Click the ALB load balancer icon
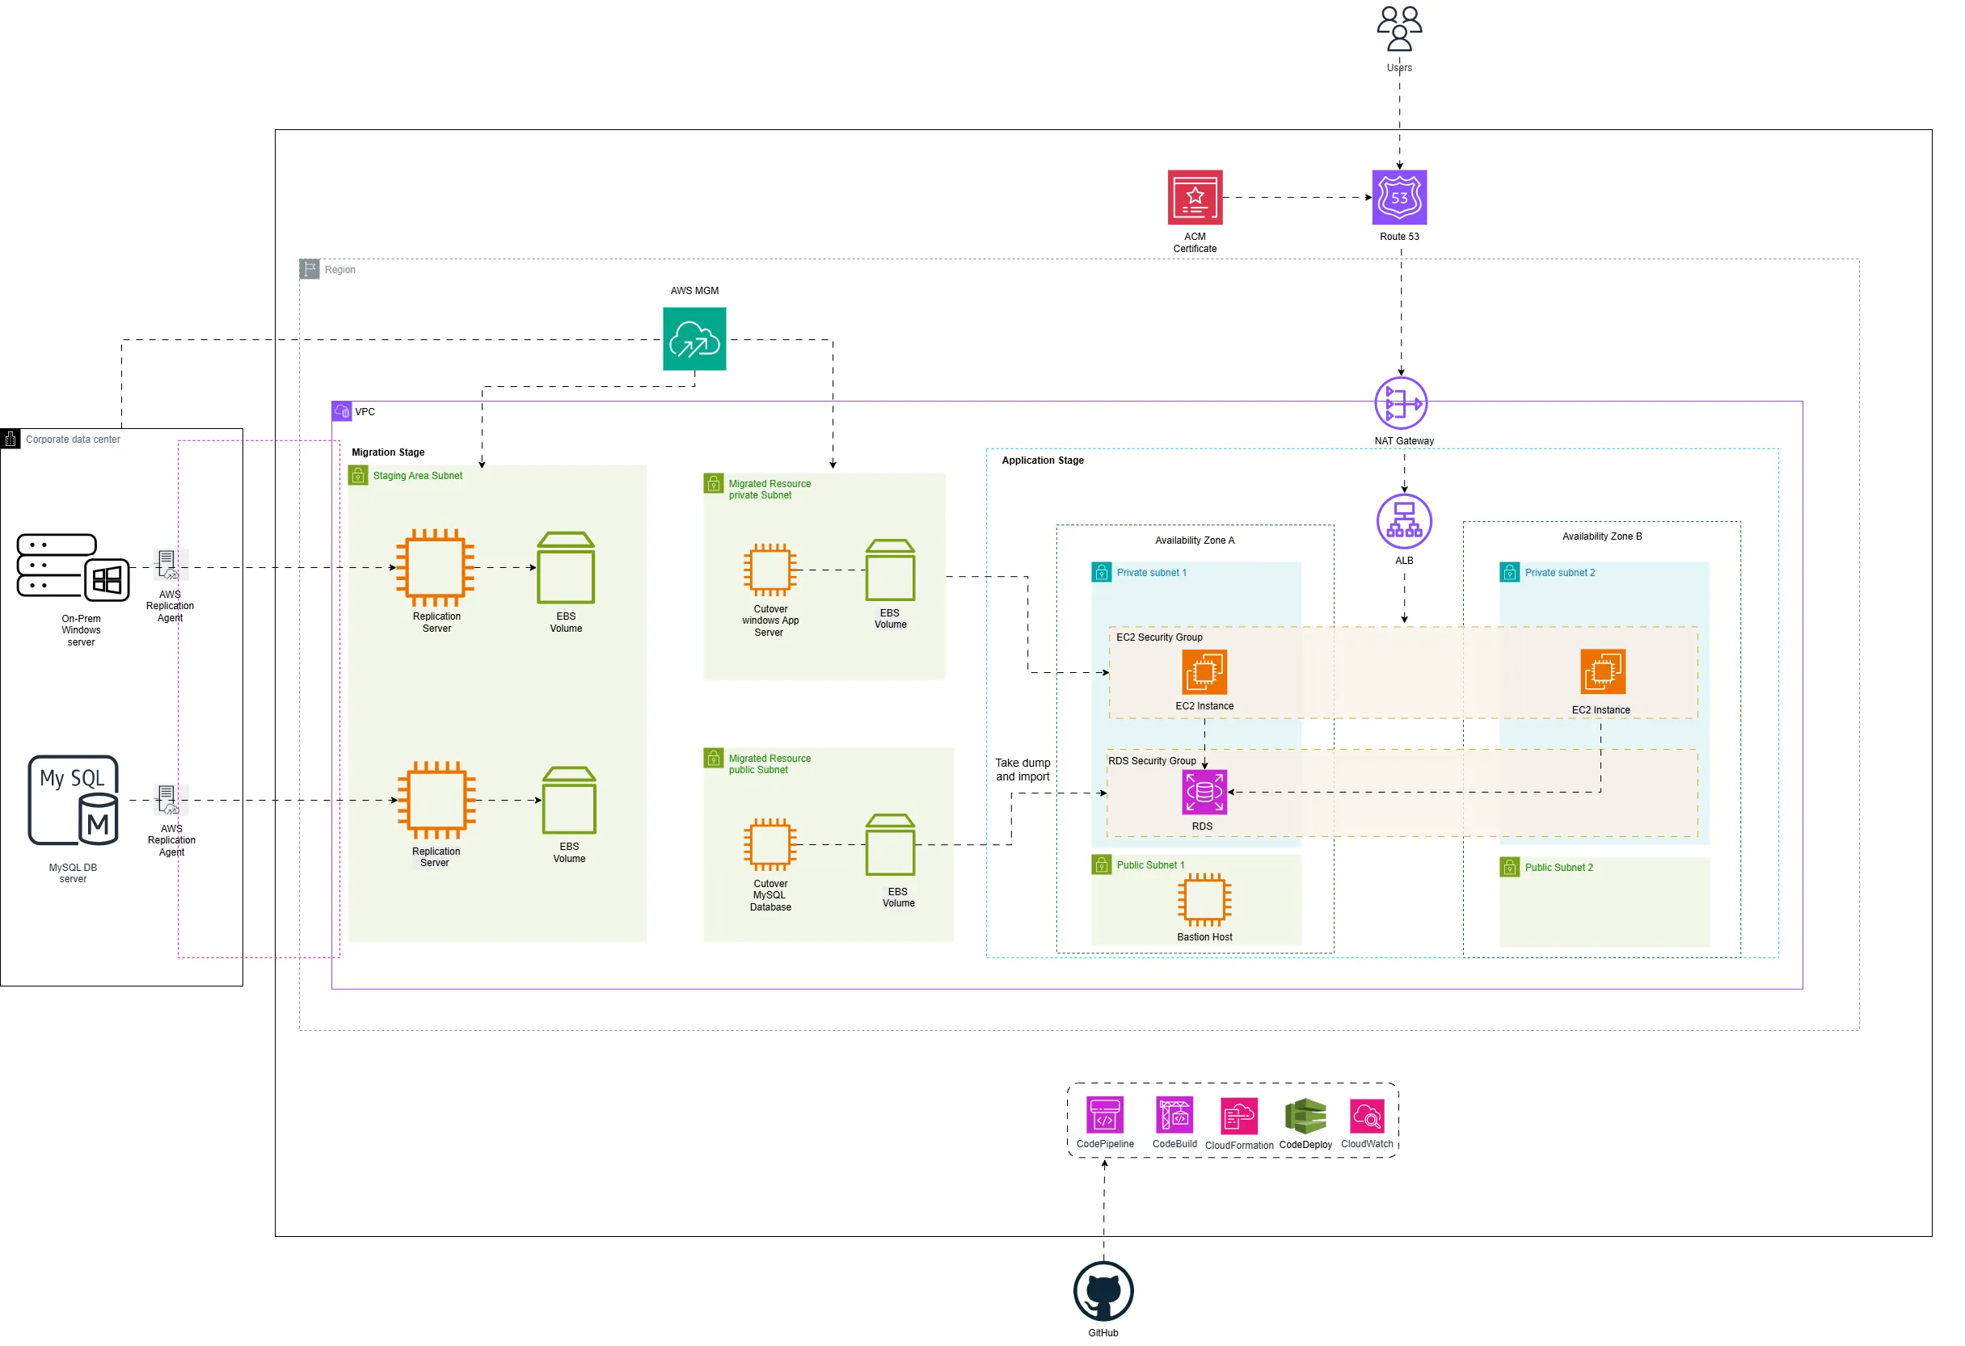Viewport: 1965px width, 1346px height. [1403, 521]
